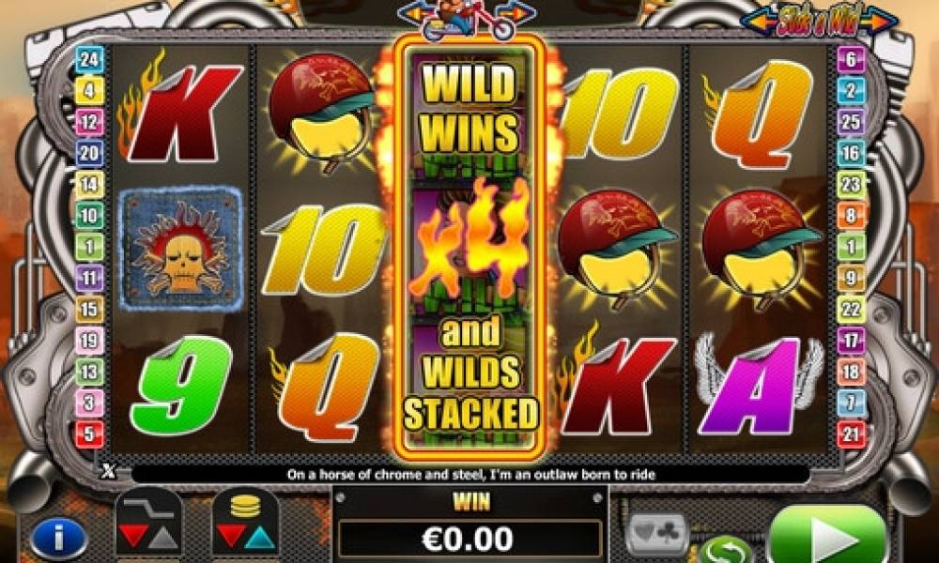
Task: Activate the autoplay circular arrows icon
Action: [725, 551]
